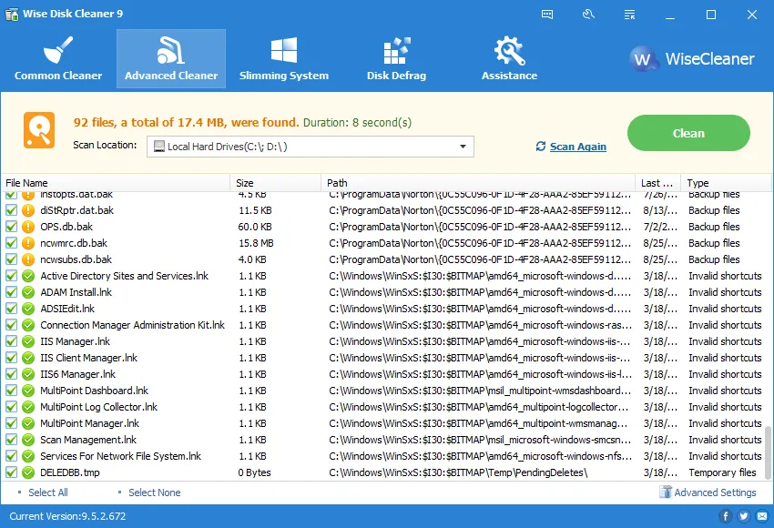Open the menu list icon in title bar
Screen dimensions: 774x528
coord(629,15)
